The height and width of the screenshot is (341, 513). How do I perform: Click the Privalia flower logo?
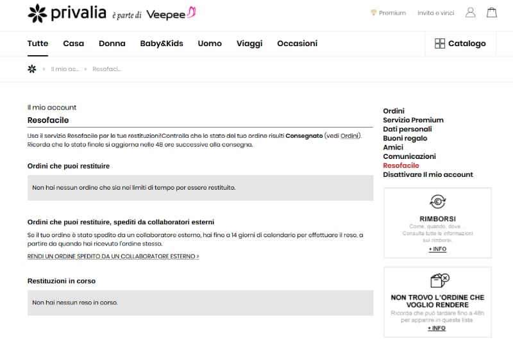(x=37, y=13)
